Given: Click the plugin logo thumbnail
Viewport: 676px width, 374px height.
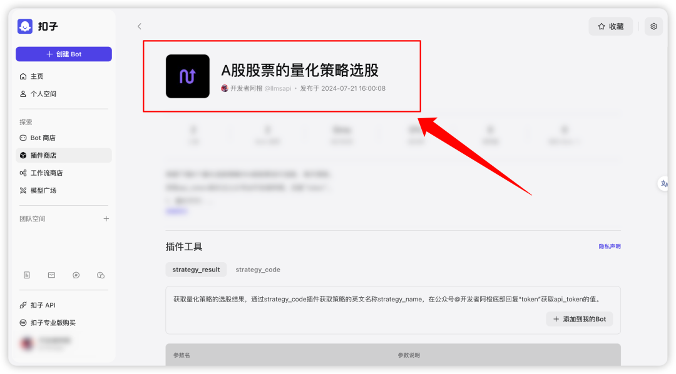Looking at the screenshot, I should pos(188,76).
